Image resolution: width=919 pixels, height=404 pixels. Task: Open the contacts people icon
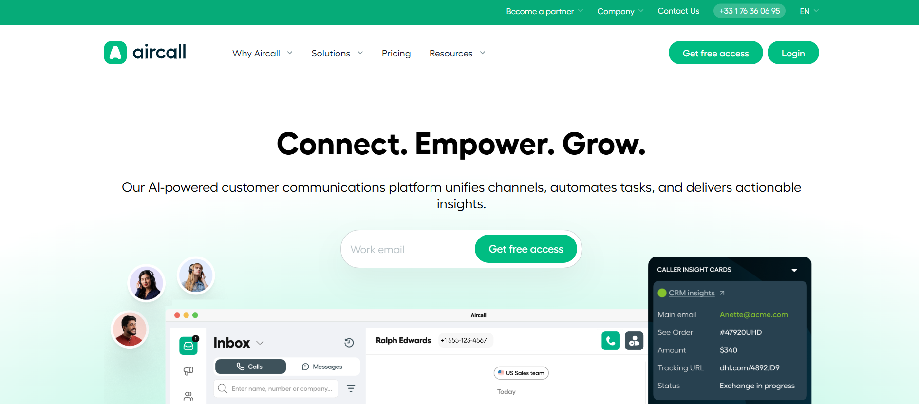coord(188,396)
